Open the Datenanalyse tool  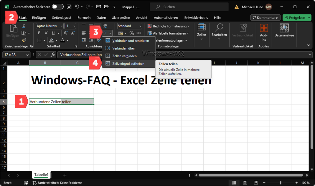[x=284, y=30]
